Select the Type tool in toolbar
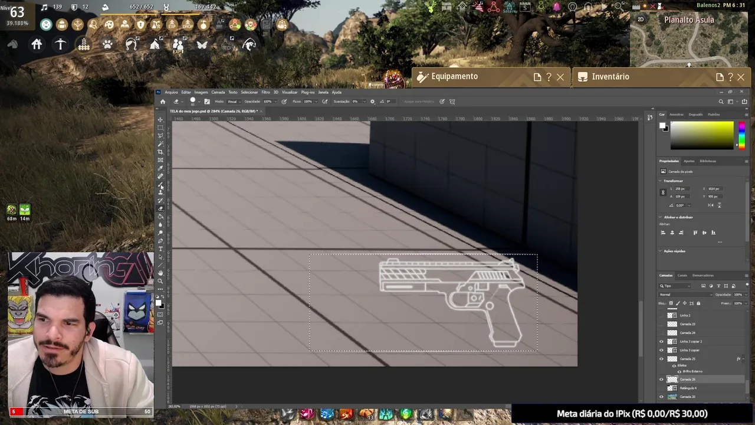The height and width of the screenshot is (425, 755). click(160, 249)
